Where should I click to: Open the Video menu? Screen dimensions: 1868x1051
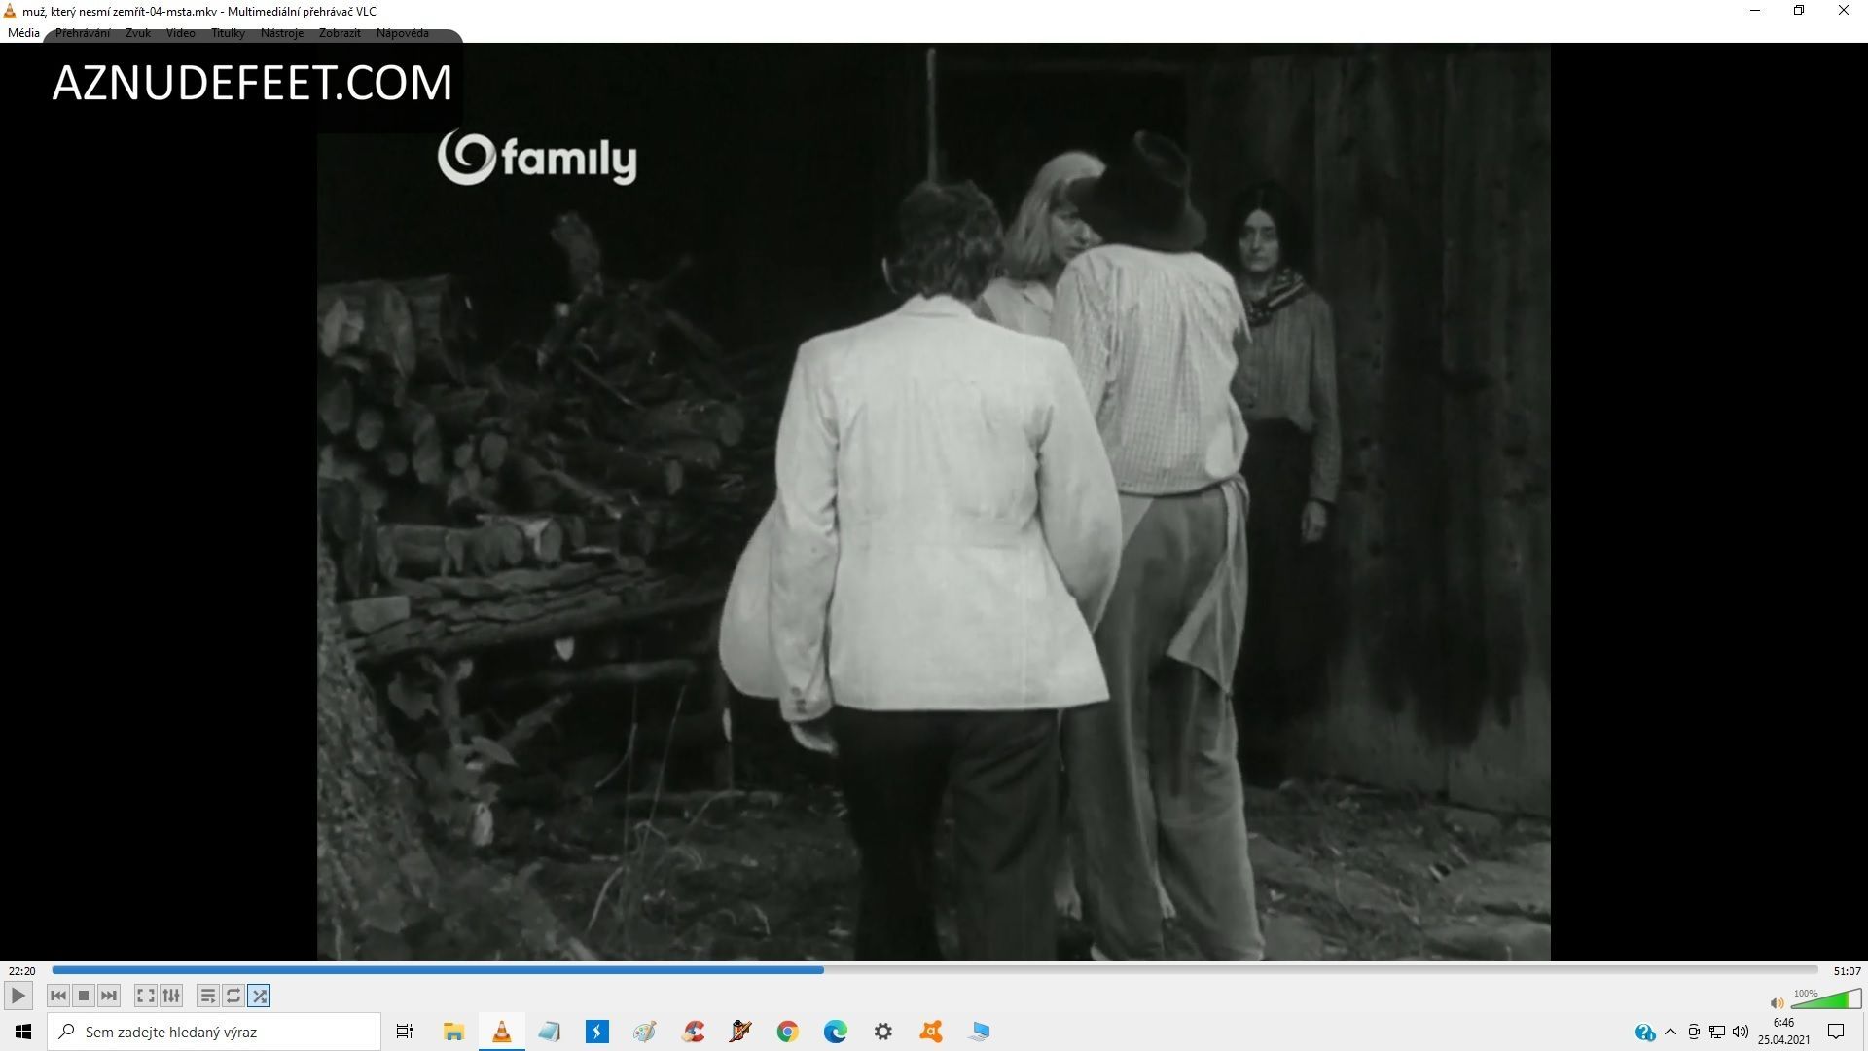[x=180, y=33]
